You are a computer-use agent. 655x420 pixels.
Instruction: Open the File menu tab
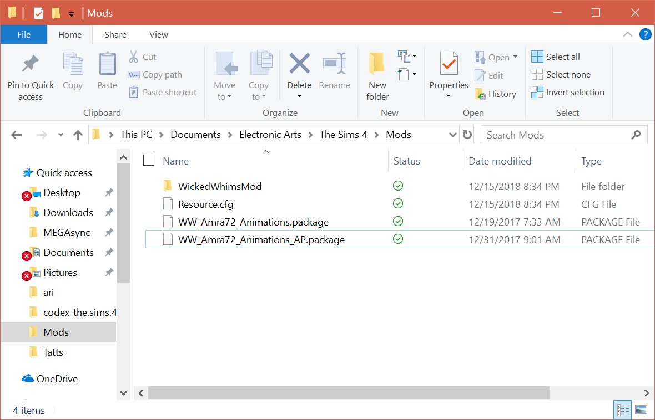(24, 34)
